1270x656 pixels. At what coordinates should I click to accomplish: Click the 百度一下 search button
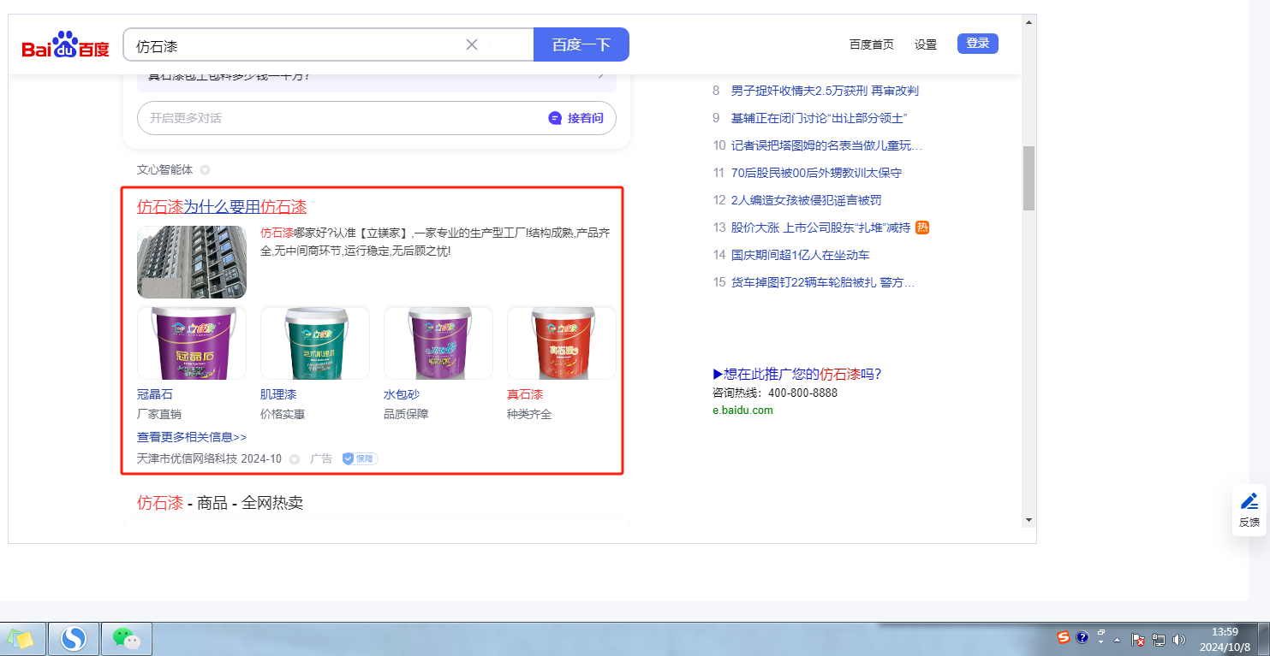[x=581, y=44]
